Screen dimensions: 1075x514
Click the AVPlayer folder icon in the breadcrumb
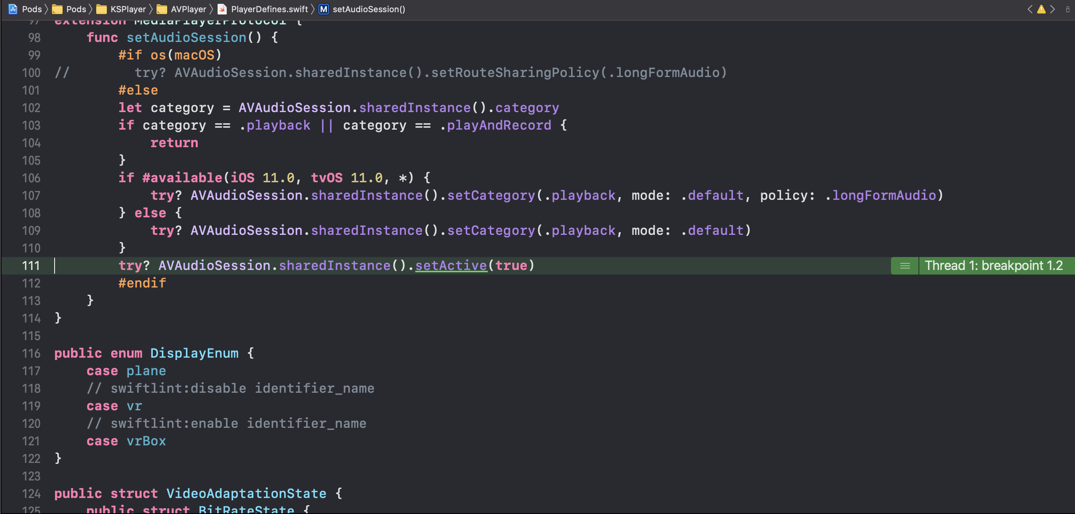click(x=161, y=9)
